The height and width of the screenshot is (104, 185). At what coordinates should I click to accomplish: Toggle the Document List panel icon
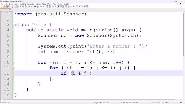[66, 6]
